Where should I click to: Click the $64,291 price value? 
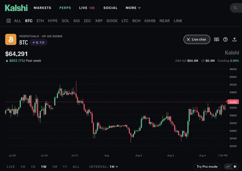pyautogui.click(x=16, y=54)
